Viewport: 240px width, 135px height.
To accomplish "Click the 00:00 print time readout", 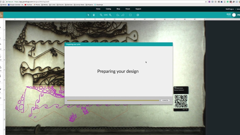I will point(229,14).
